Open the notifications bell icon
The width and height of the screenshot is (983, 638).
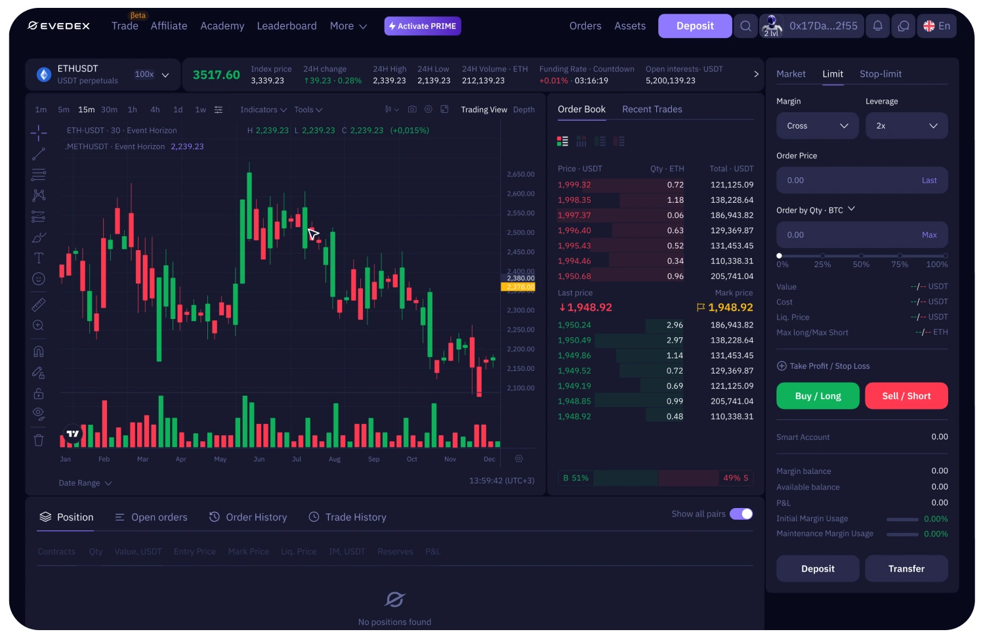(x=877, y=26)
